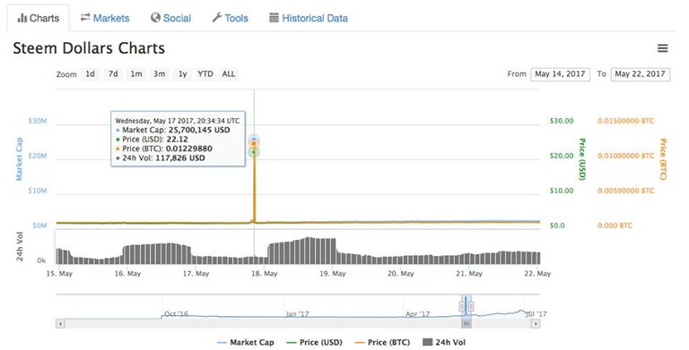Grab the navigator scrollbar thumb

pos(467,324)
